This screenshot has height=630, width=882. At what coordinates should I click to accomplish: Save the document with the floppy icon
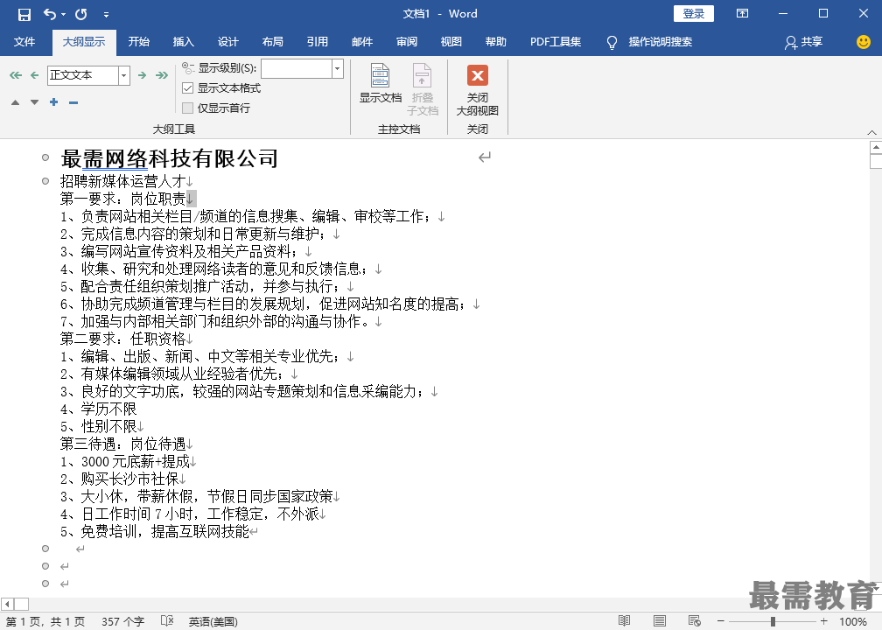pos(24,14)
